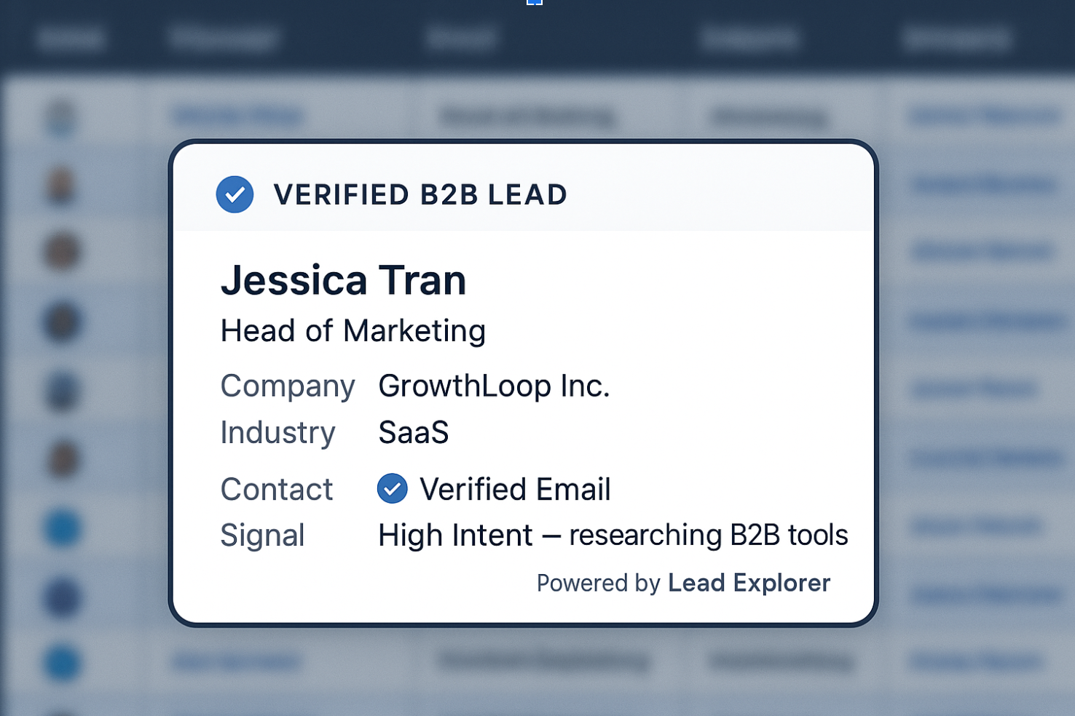Viewport: 1075px width, 716px height.
Task: Select the SaaS industry value
Action: 414,433
